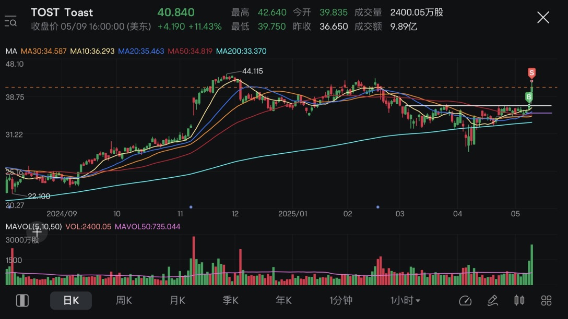
Task: Switch to the 年K yearly chart tab
Action: tap(283, 300)
